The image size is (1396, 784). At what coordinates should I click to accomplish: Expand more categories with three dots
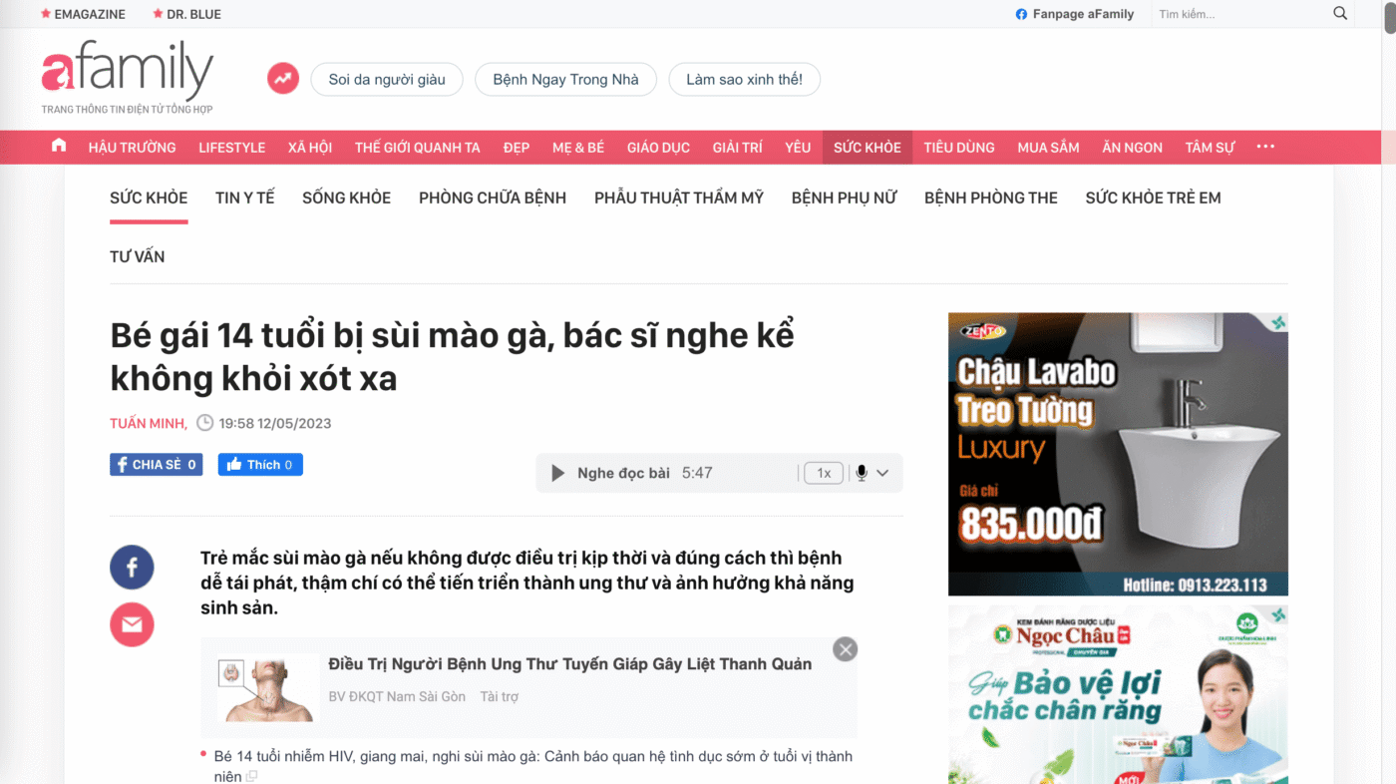pyautogui.click(x=1265, y=147)
